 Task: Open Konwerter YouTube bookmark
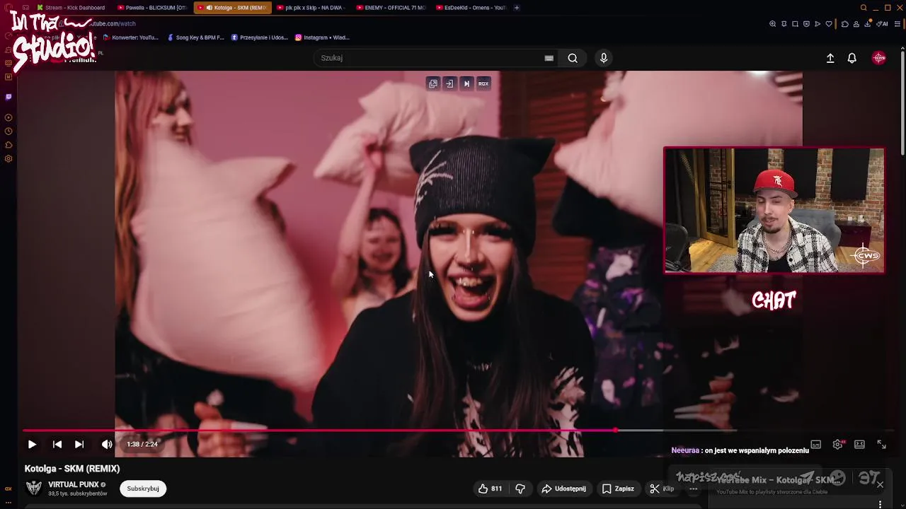(131, 37)
